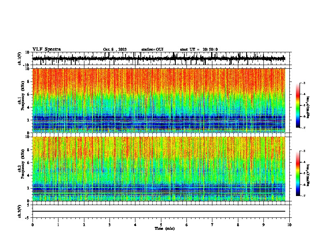Click the ch.2 color bar log(PSD) unit label

click(x=308, y=175)
